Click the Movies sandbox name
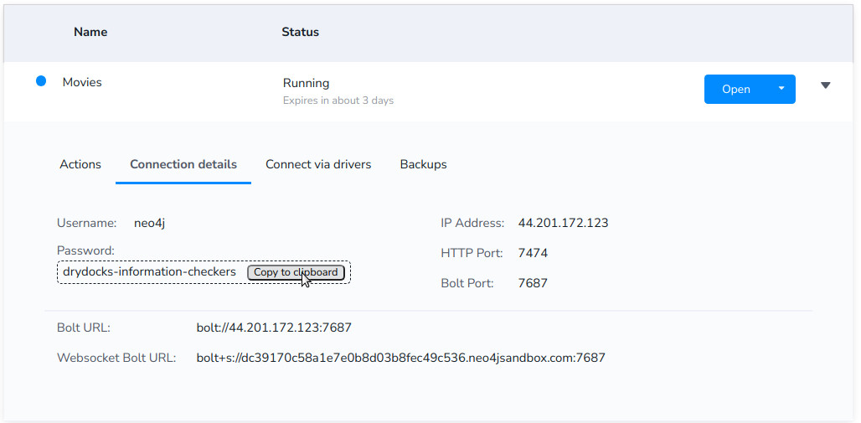The image size is (861, 423). click(x=82, y=82)
